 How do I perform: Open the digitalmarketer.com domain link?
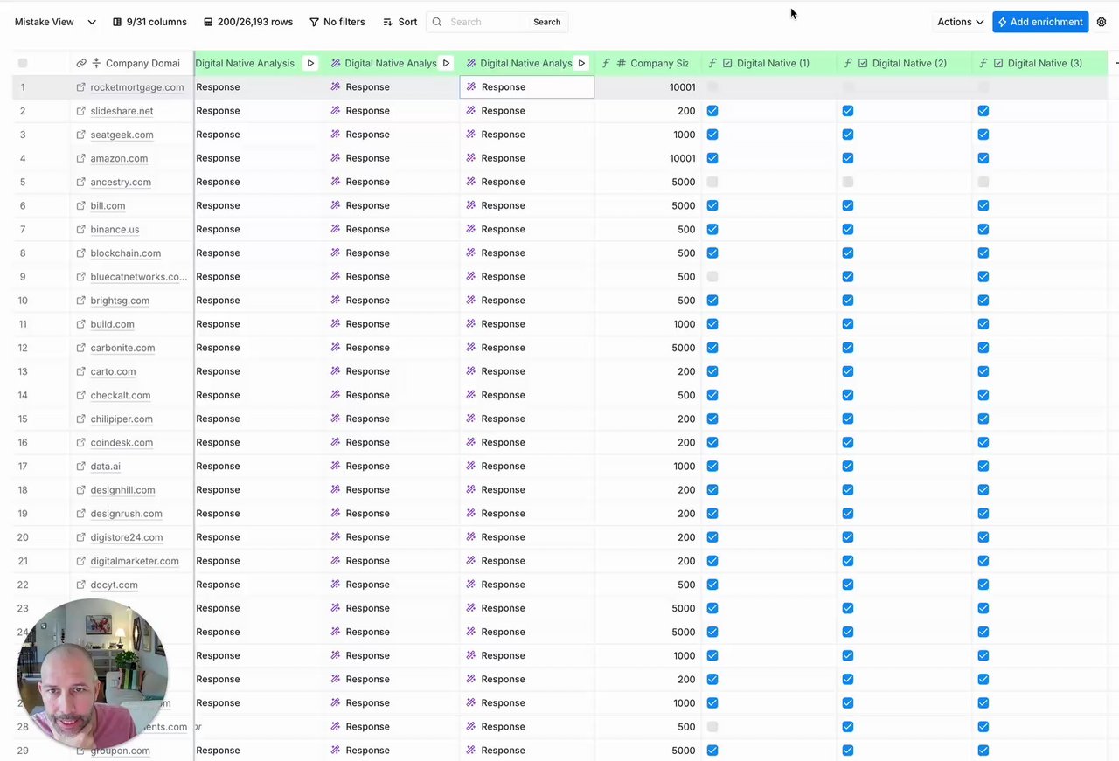tap(135, 561)
